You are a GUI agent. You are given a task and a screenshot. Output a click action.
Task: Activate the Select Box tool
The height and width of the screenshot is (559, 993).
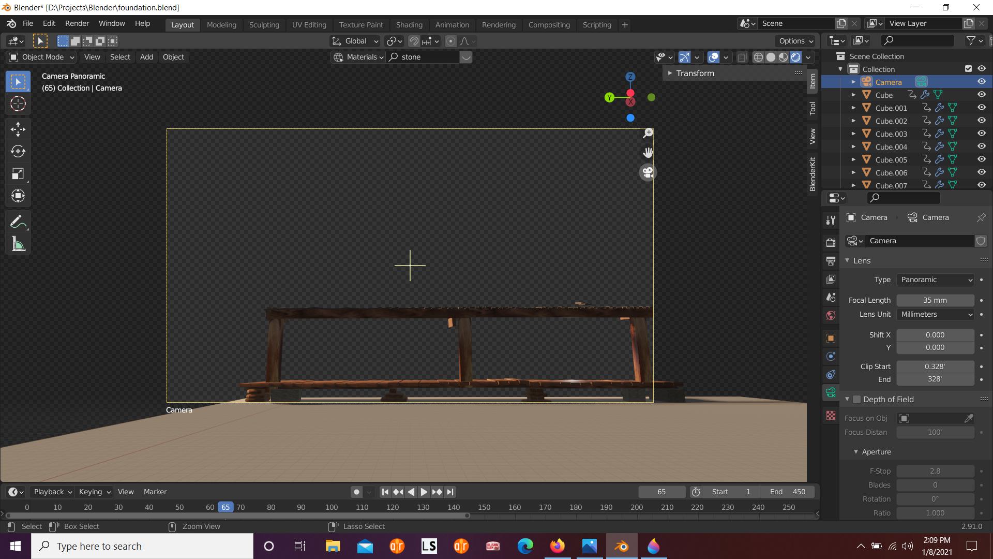18,81
